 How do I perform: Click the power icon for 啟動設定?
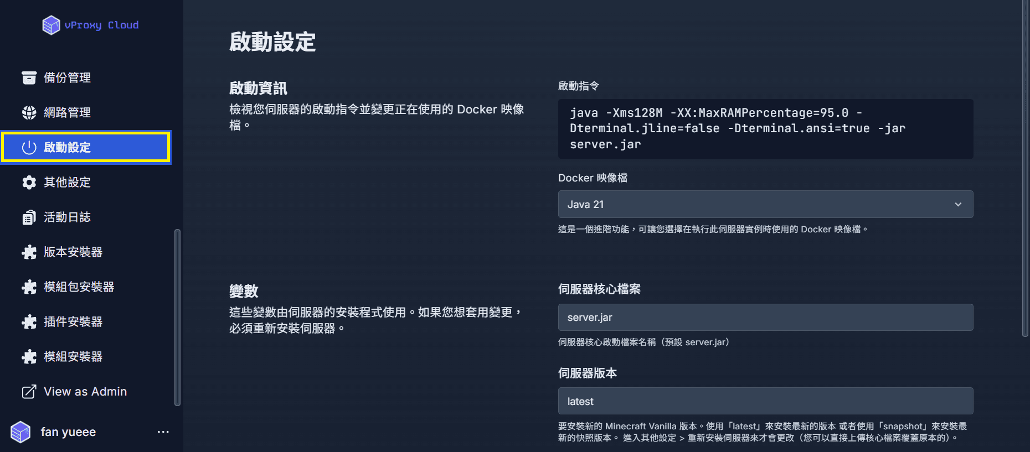tap(29, 147)
